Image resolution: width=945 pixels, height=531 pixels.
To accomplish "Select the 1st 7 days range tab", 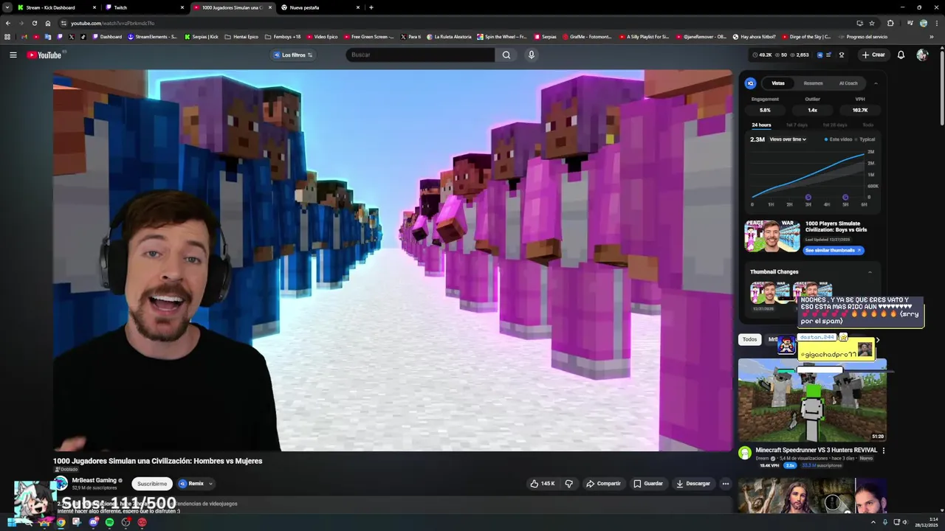I will point(797,125).
